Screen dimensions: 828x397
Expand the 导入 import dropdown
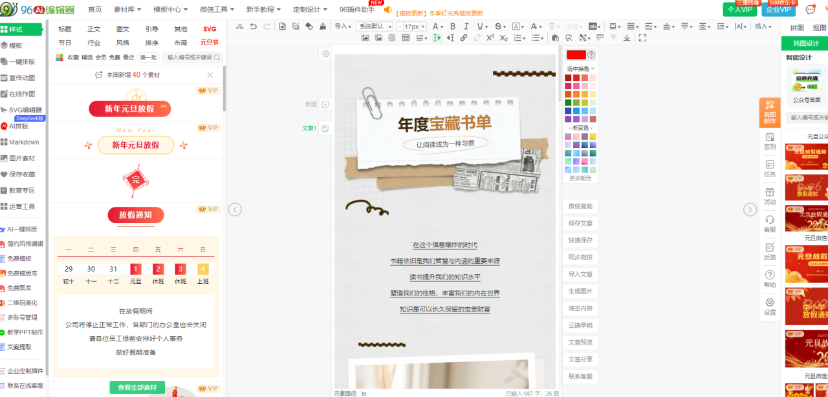[x=343, y=27]
